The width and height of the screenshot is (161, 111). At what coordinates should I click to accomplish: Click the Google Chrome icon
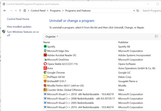[45, 72]
